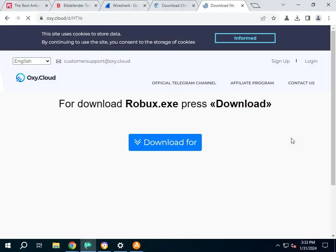The height and width of the screenshot is (252, 336).
Task: Accept cookies with Informed button
Action: pyautogui.click(x=245, y=38)
